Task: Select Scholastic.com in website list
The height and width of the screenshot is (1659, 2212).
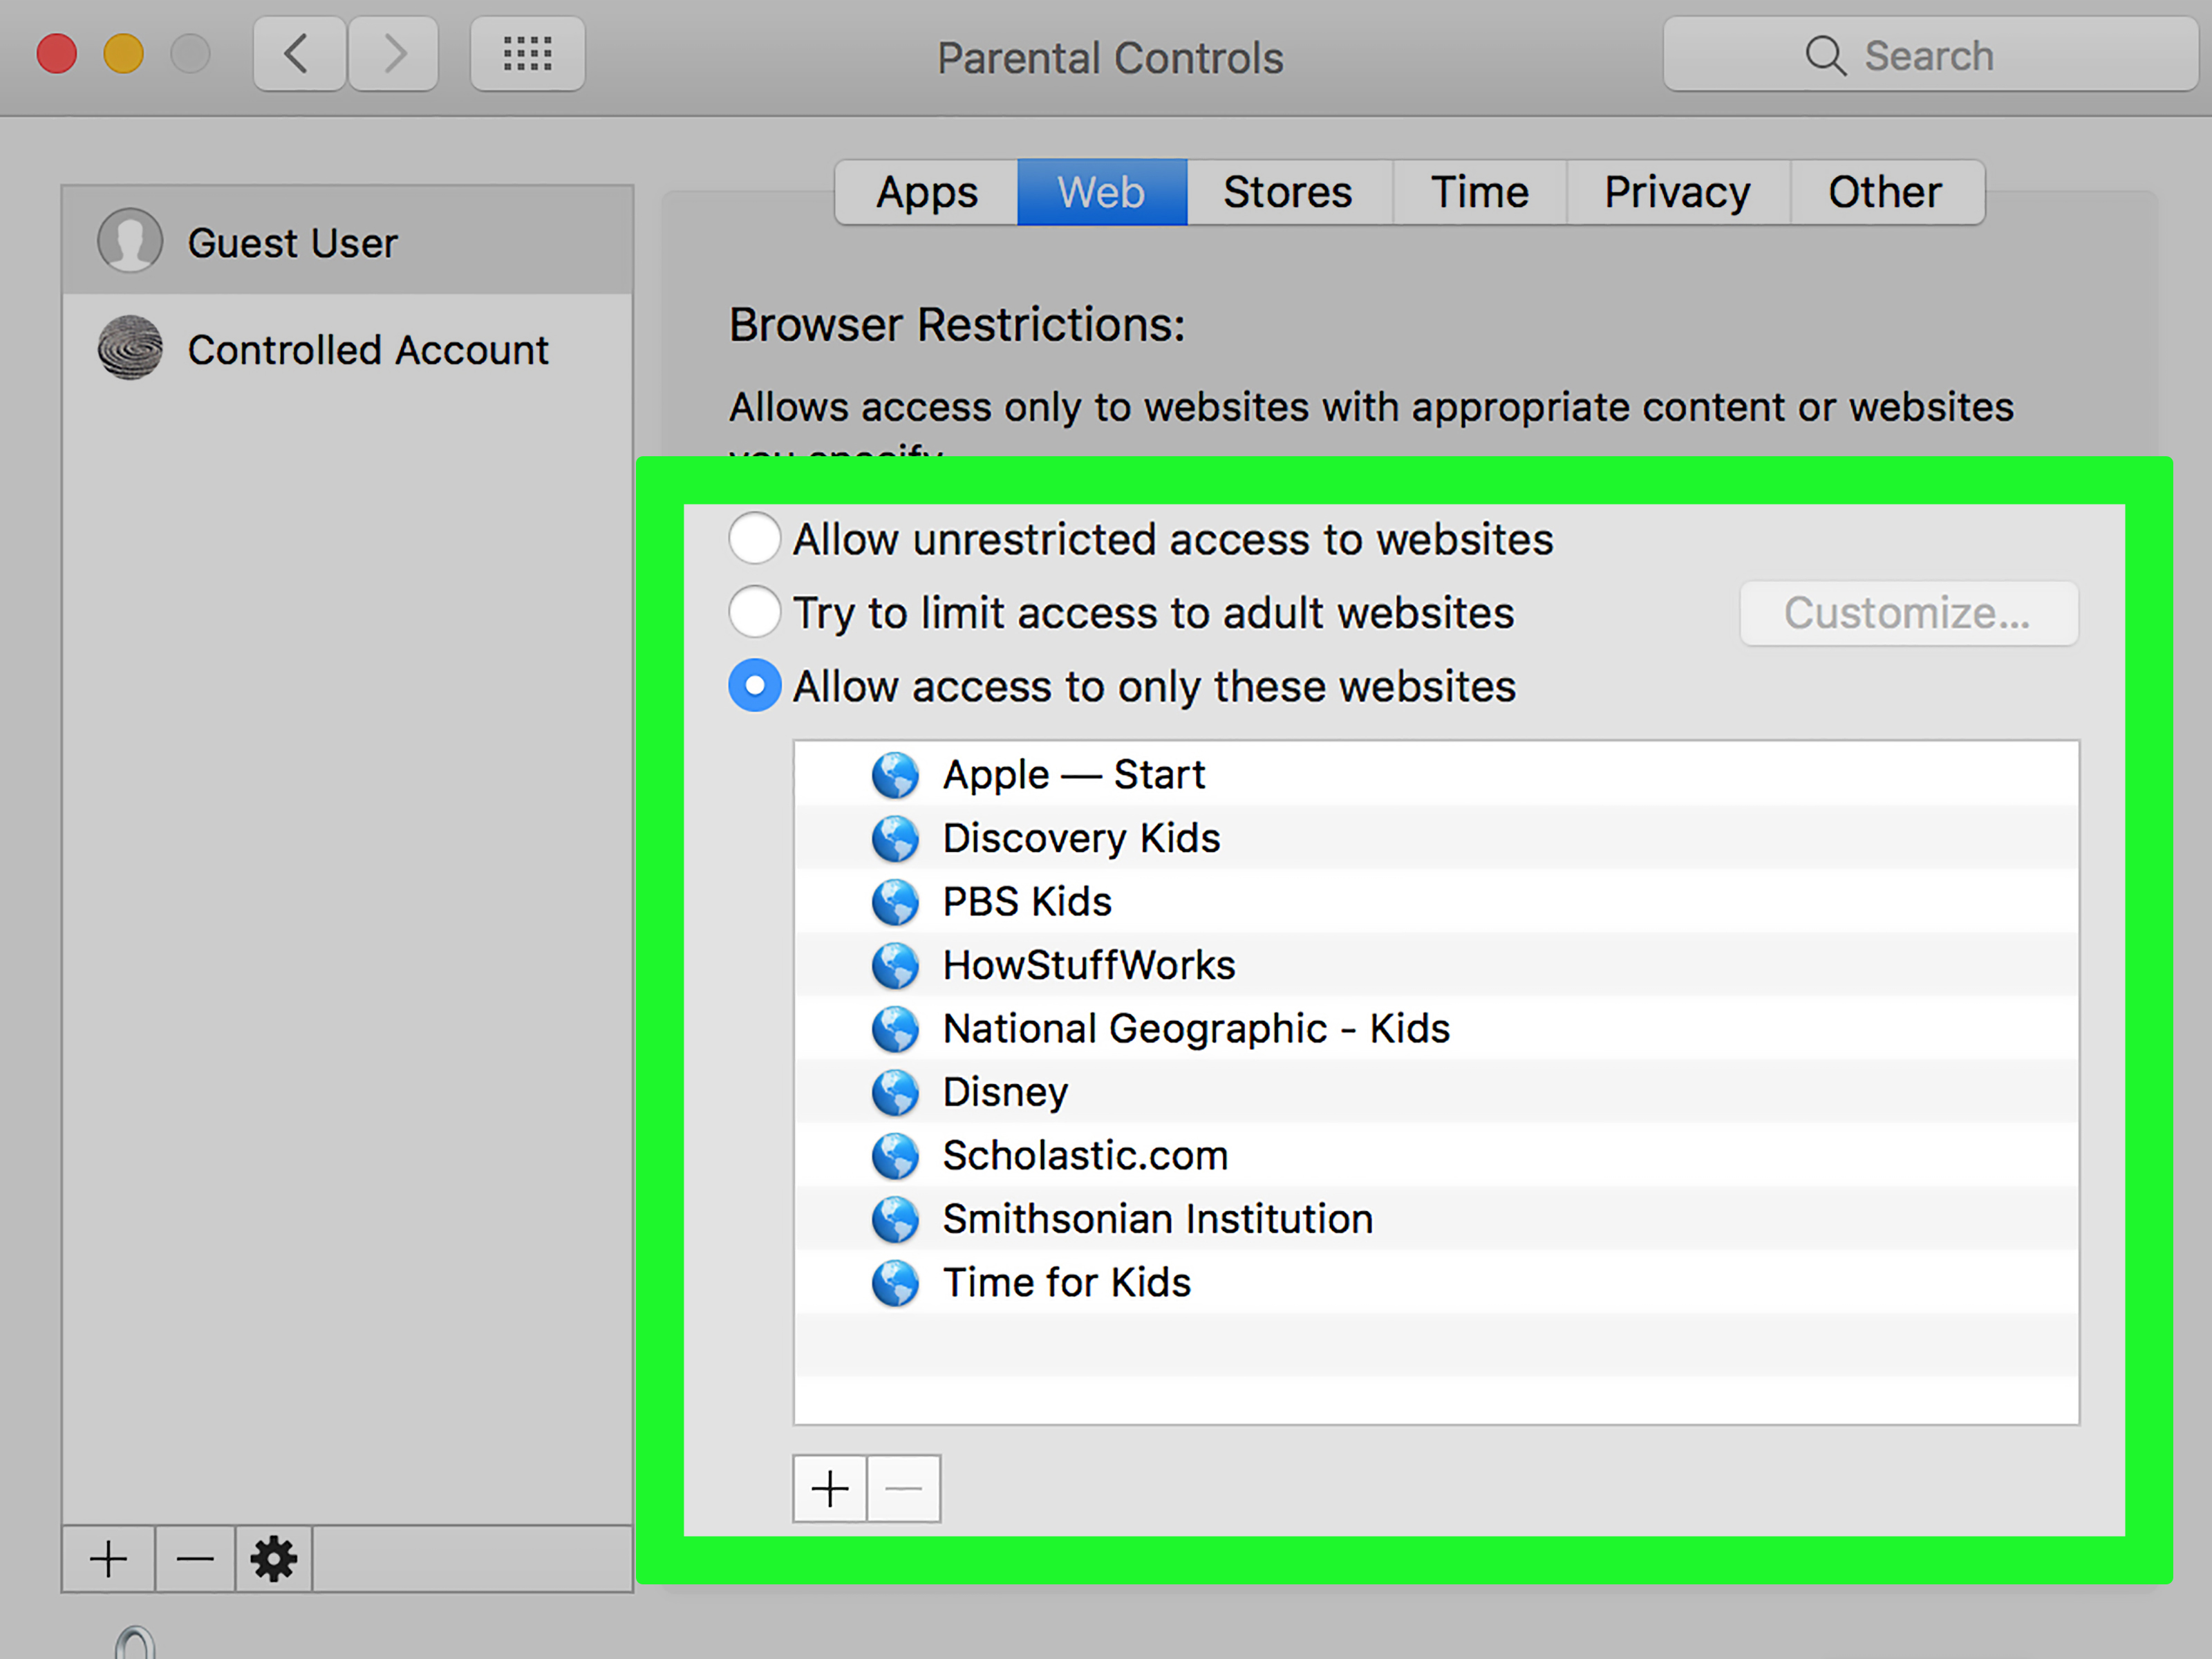Action: pos(1436,1156)
